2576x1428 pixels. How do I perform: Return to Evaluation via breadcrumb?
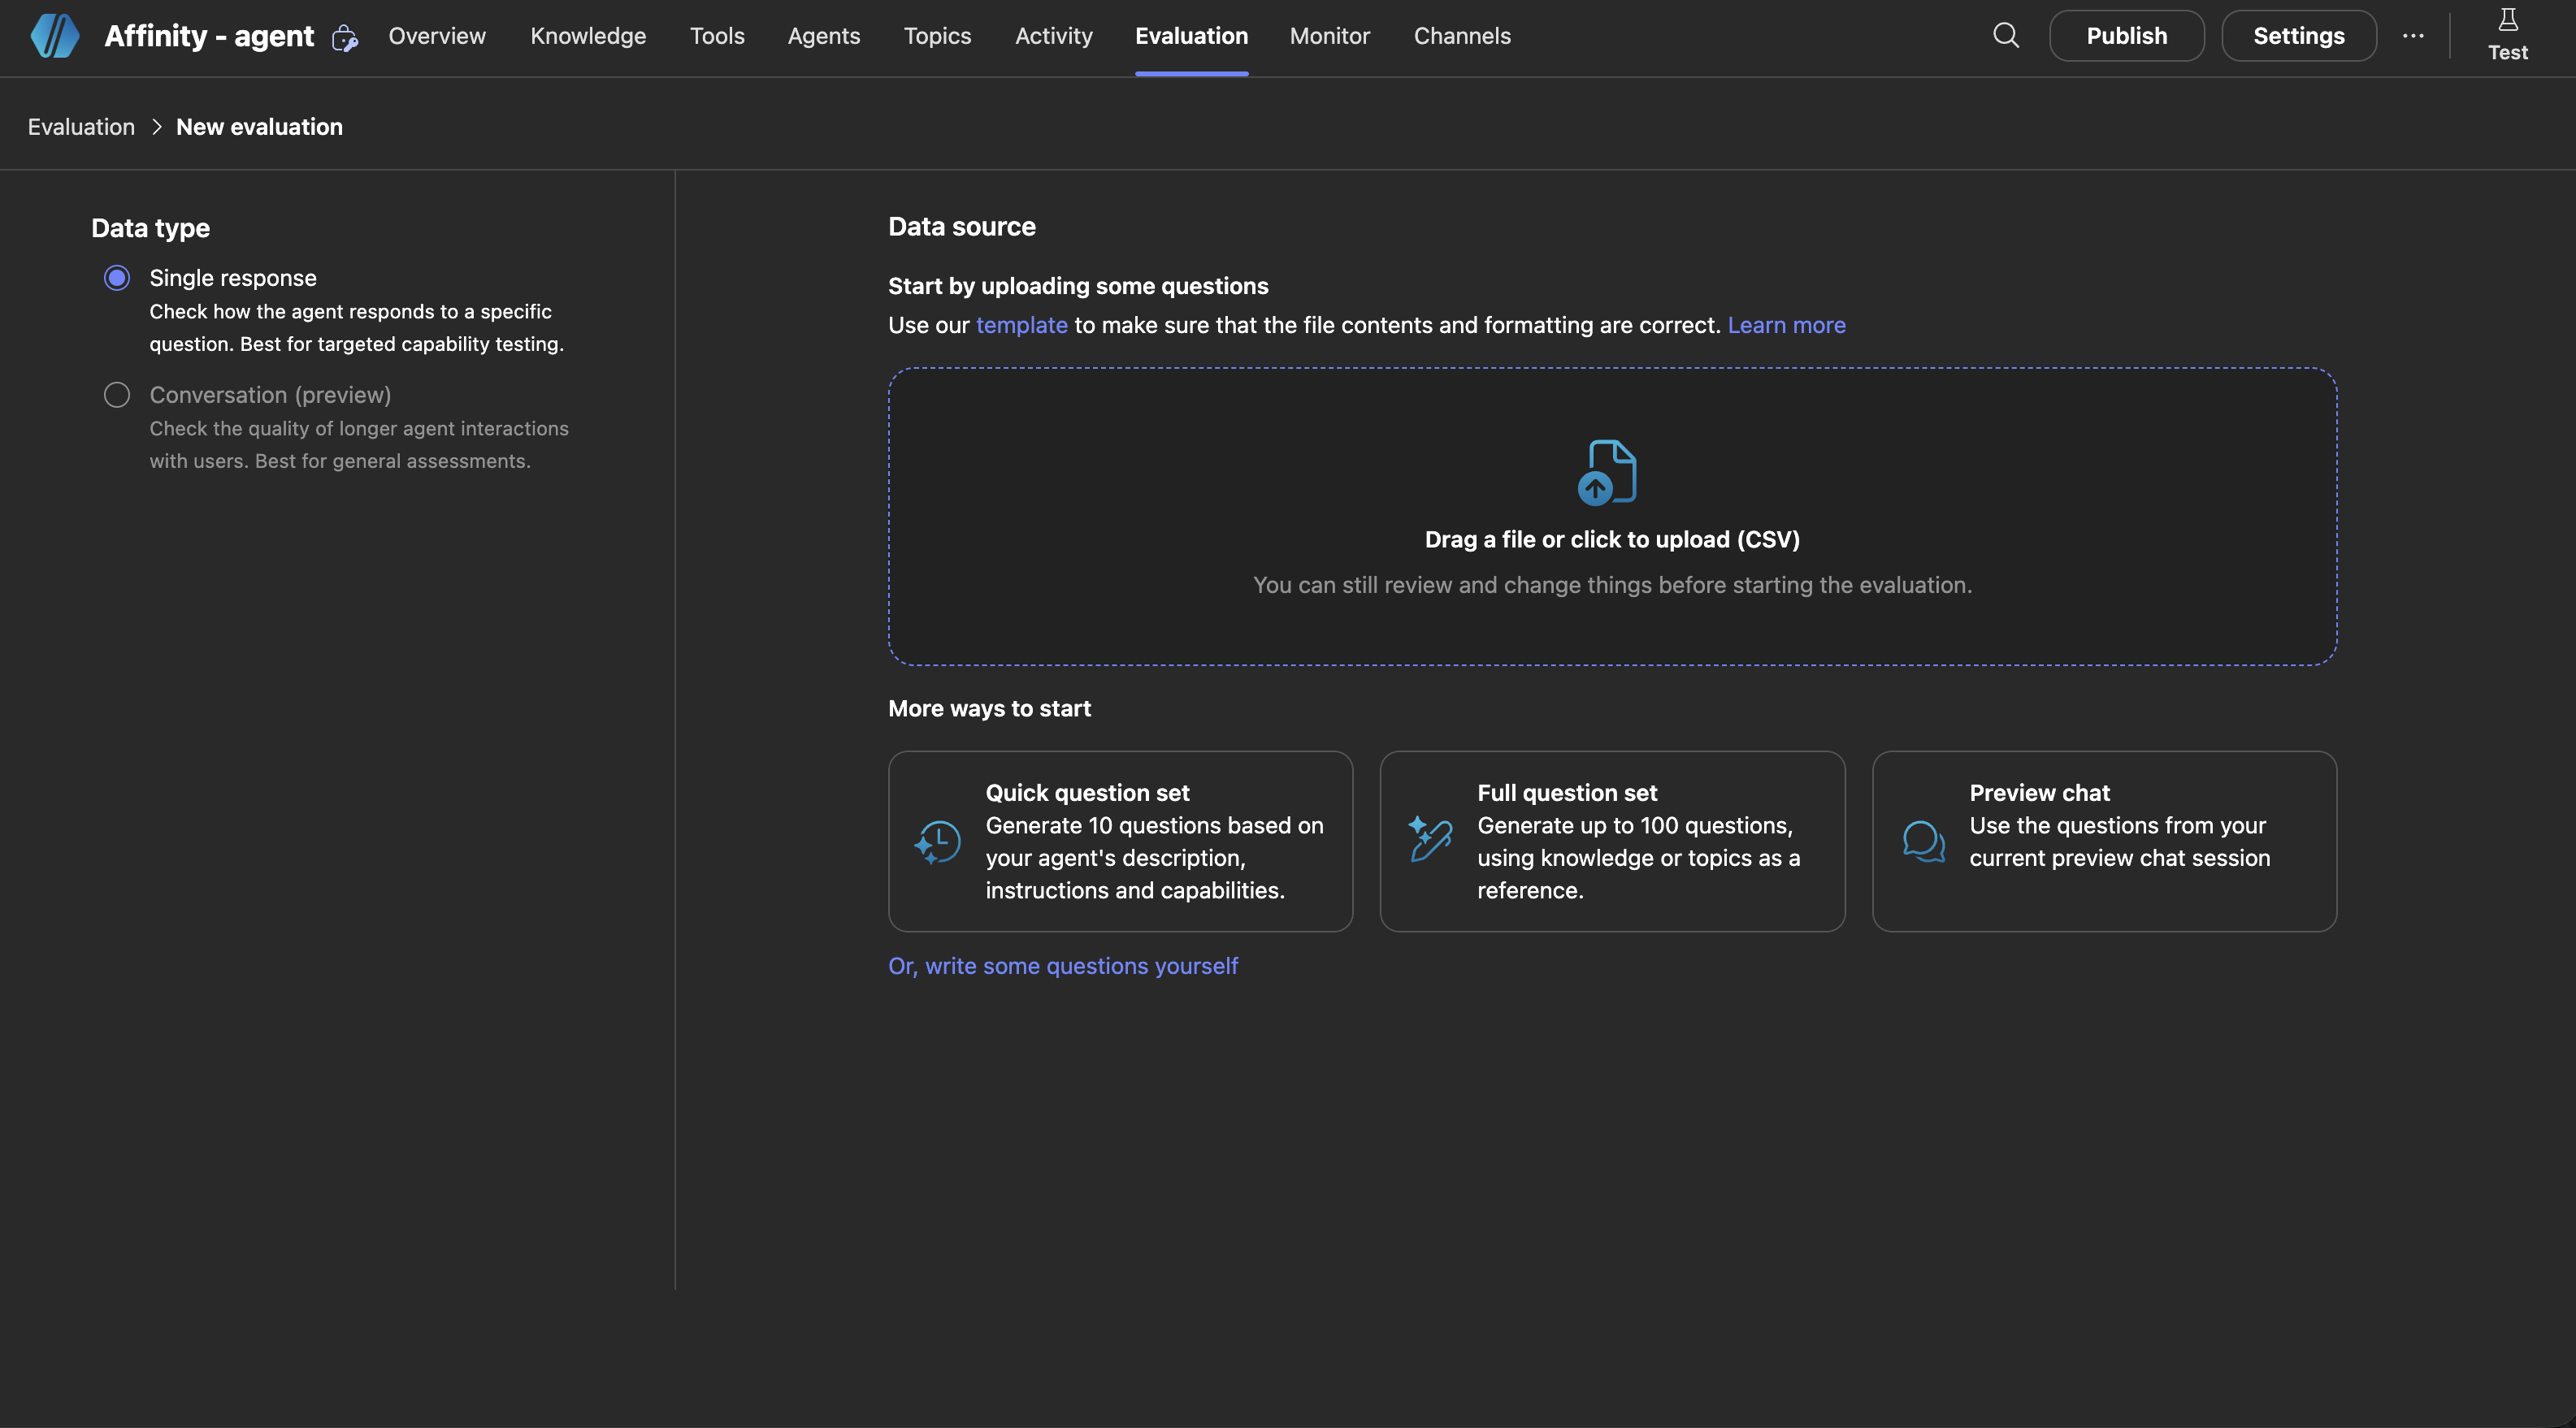tap(81, 127)
